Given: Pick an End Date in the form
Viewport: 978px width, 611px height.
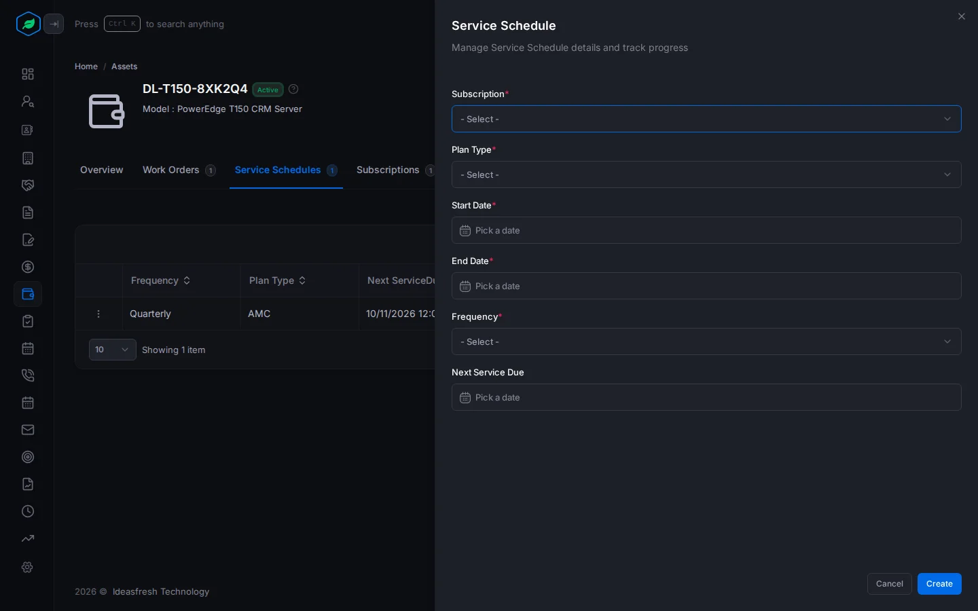Looking at the screenshot, I should (706, 286).
